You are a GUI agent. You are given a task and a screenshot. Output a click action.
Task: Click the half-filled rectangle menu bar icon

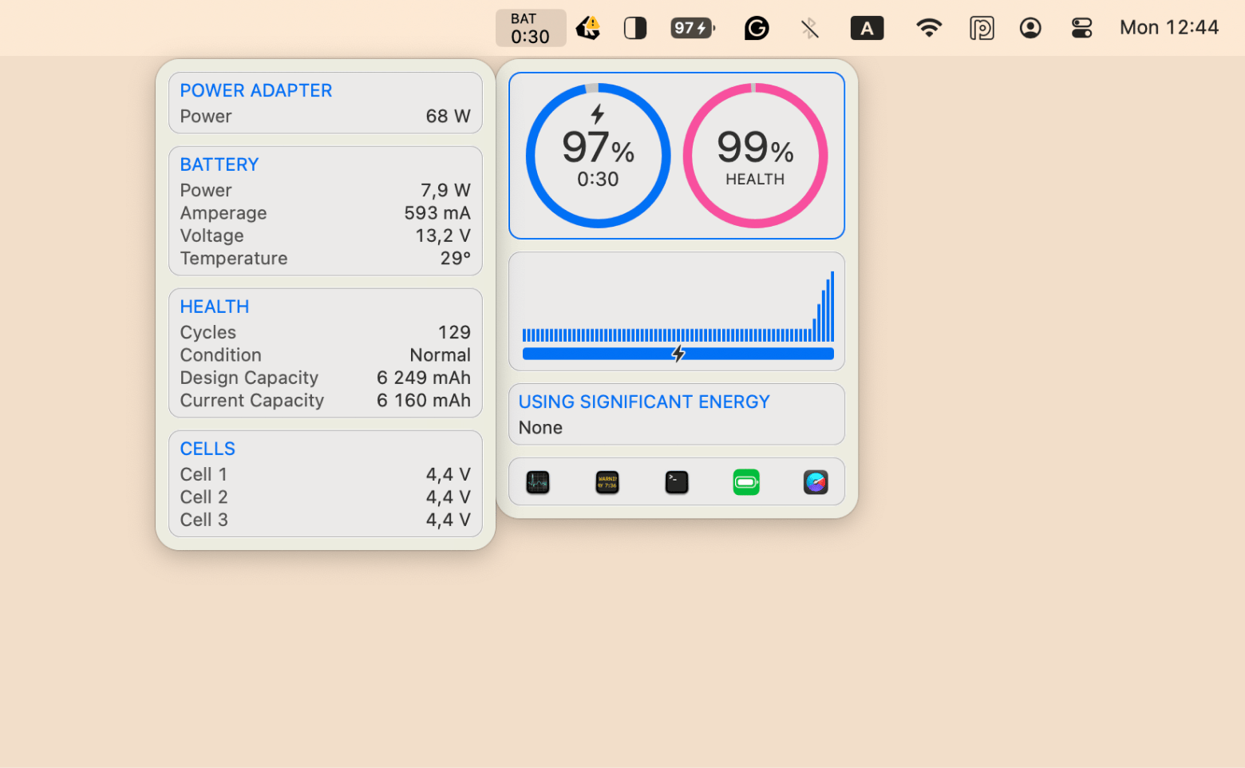point(635,29)
